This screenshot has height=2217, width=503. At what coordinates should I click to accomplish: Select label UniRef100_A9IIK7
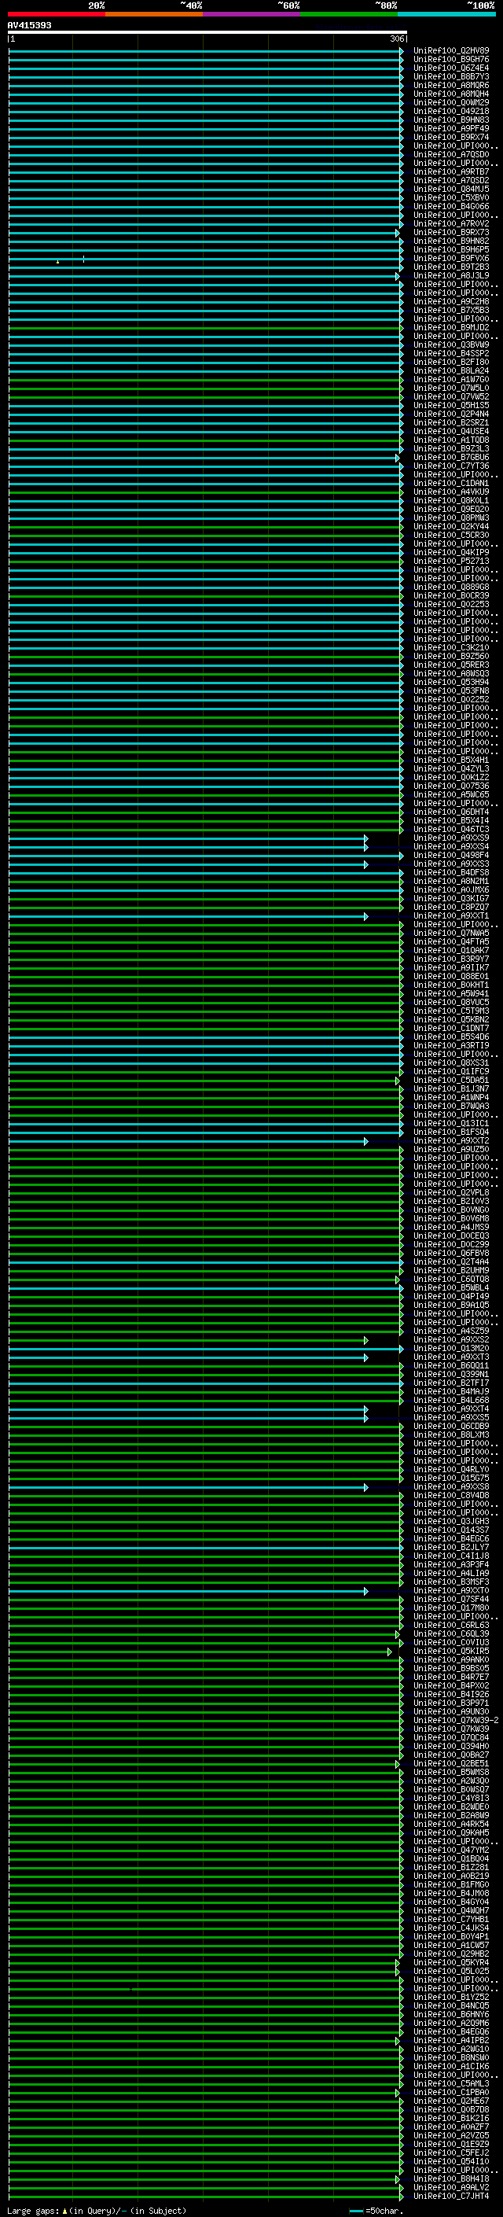point(451,968)
